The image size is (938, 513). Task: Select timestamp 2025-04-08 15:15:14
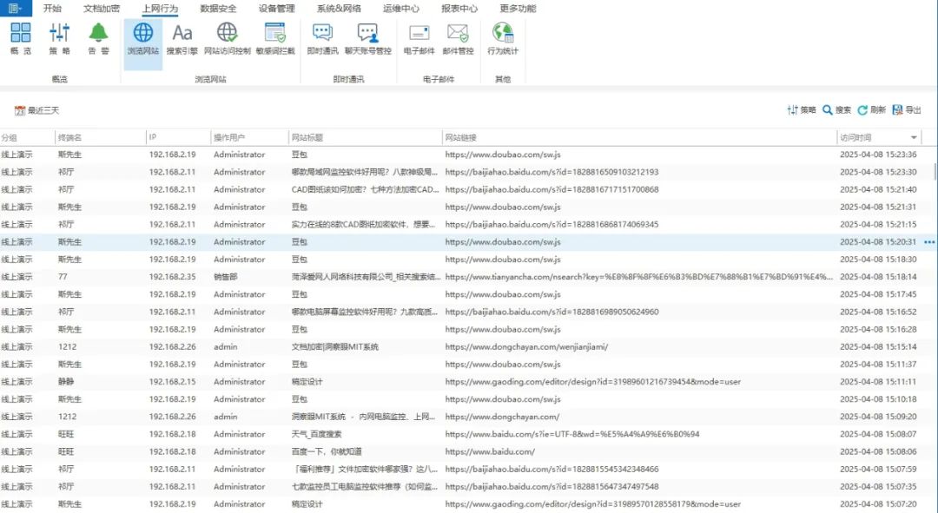pos(878,347)
